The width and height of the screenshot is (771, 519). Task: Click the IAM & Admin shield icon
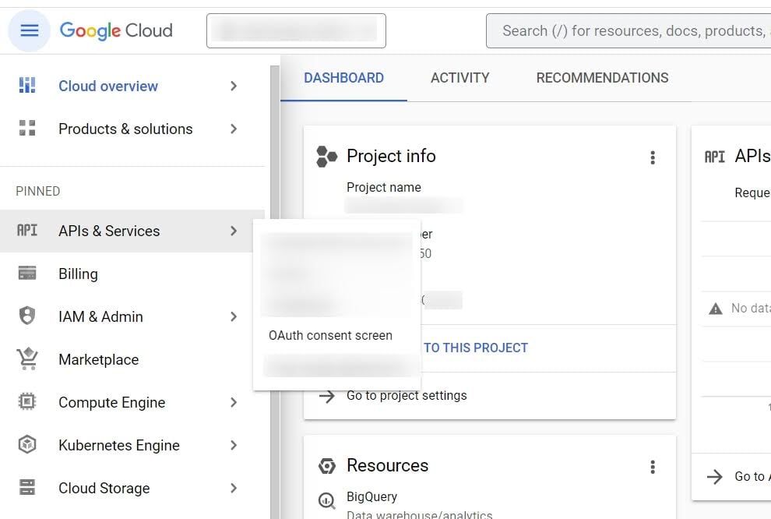click(27, 316)
